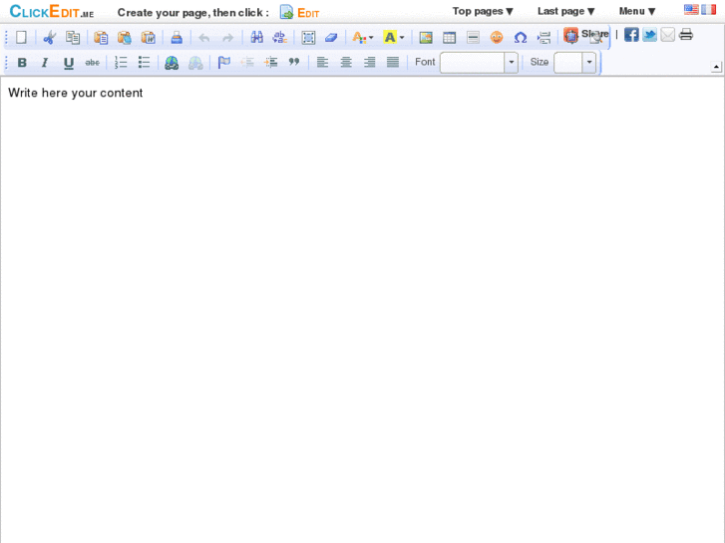Apply block quote formatting

pos(294,63)
